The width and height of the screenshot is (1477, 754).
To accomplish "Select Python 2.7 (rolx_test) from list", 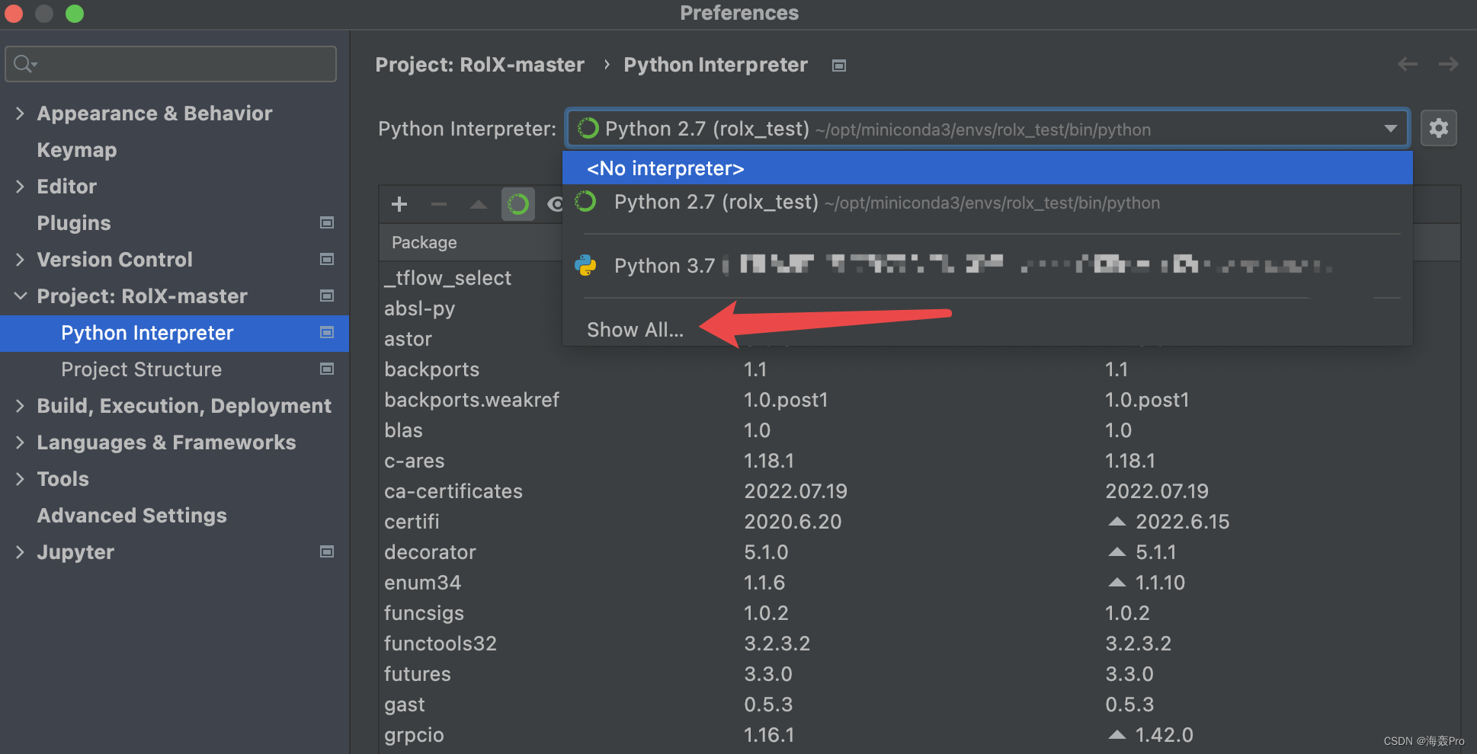I will [716, 203].
